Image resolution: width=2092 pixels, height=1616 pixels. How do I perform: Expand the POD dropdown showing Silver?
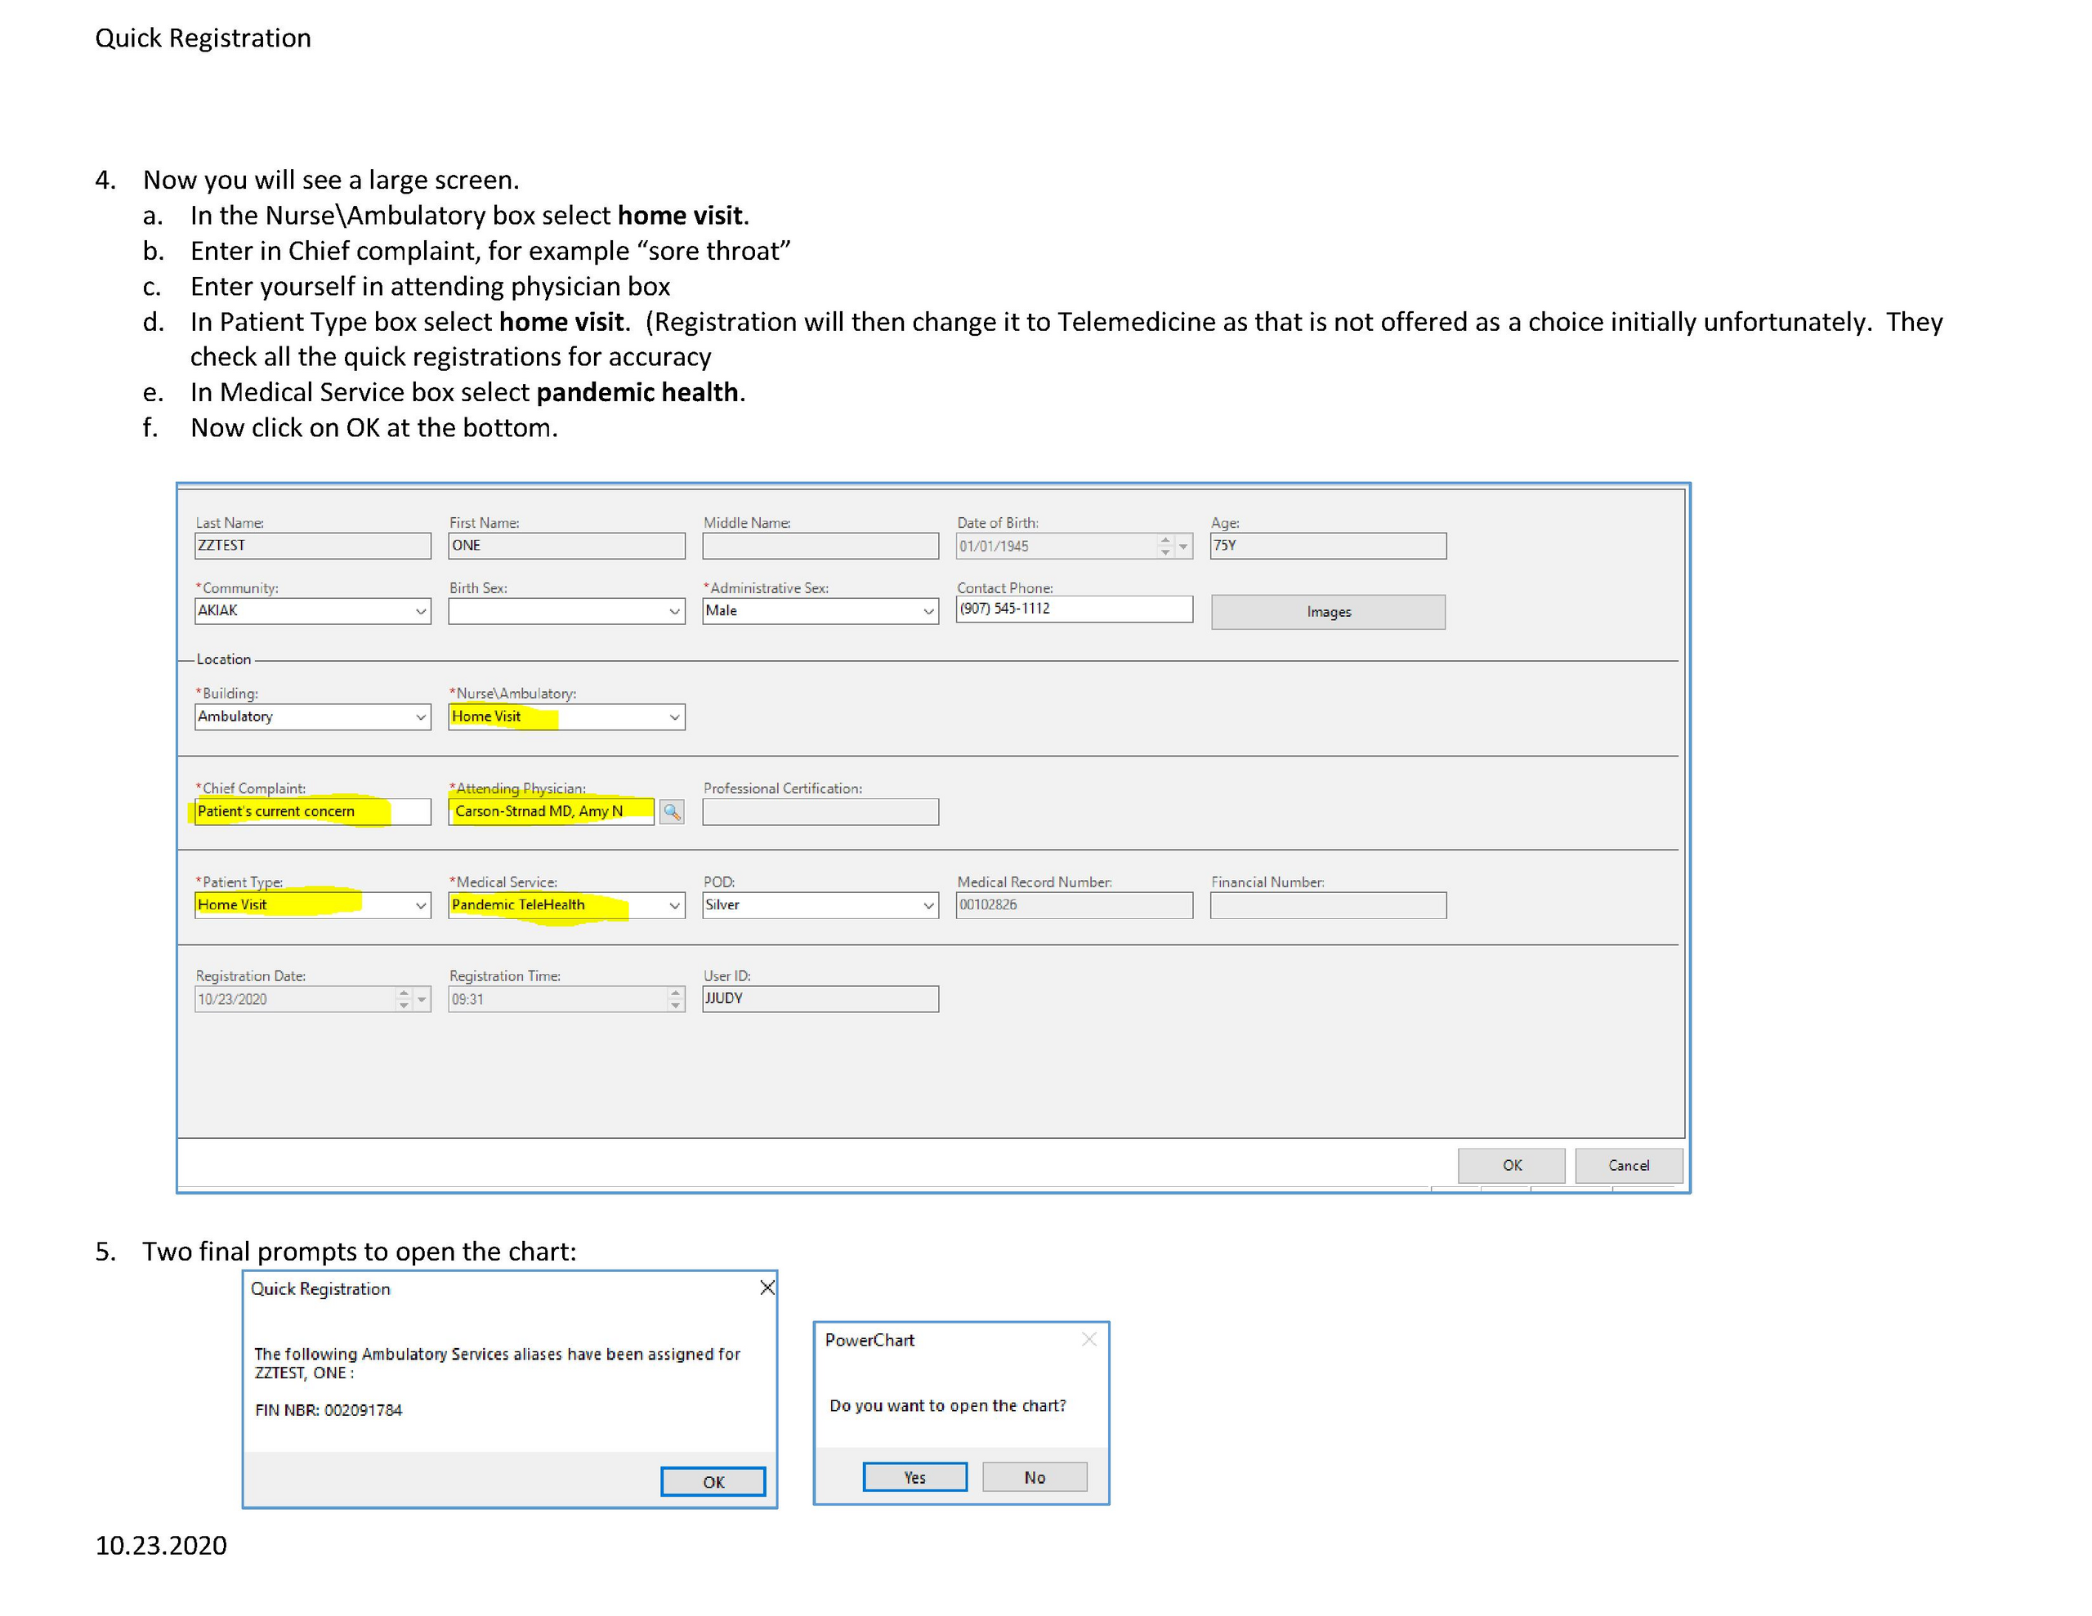coord(928,905)
